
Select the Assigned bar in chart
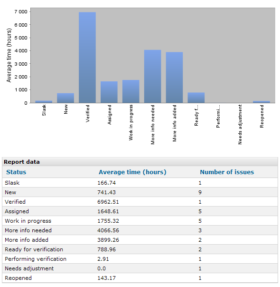click(109, 92)
